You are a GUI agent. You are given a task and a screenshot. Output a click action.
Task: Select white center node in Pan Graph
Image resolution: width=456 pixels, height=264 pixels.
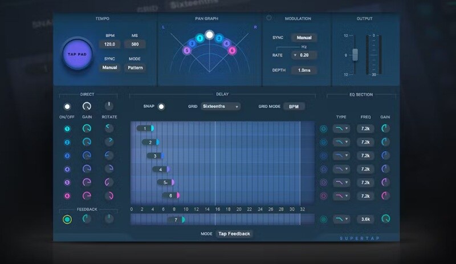pyautogui.click(x=209, y=35)
